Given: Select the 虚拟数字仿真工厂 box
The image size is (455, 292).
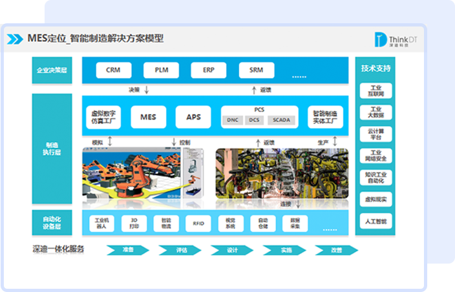Looking at the screenshot, I should click(103, 117).
